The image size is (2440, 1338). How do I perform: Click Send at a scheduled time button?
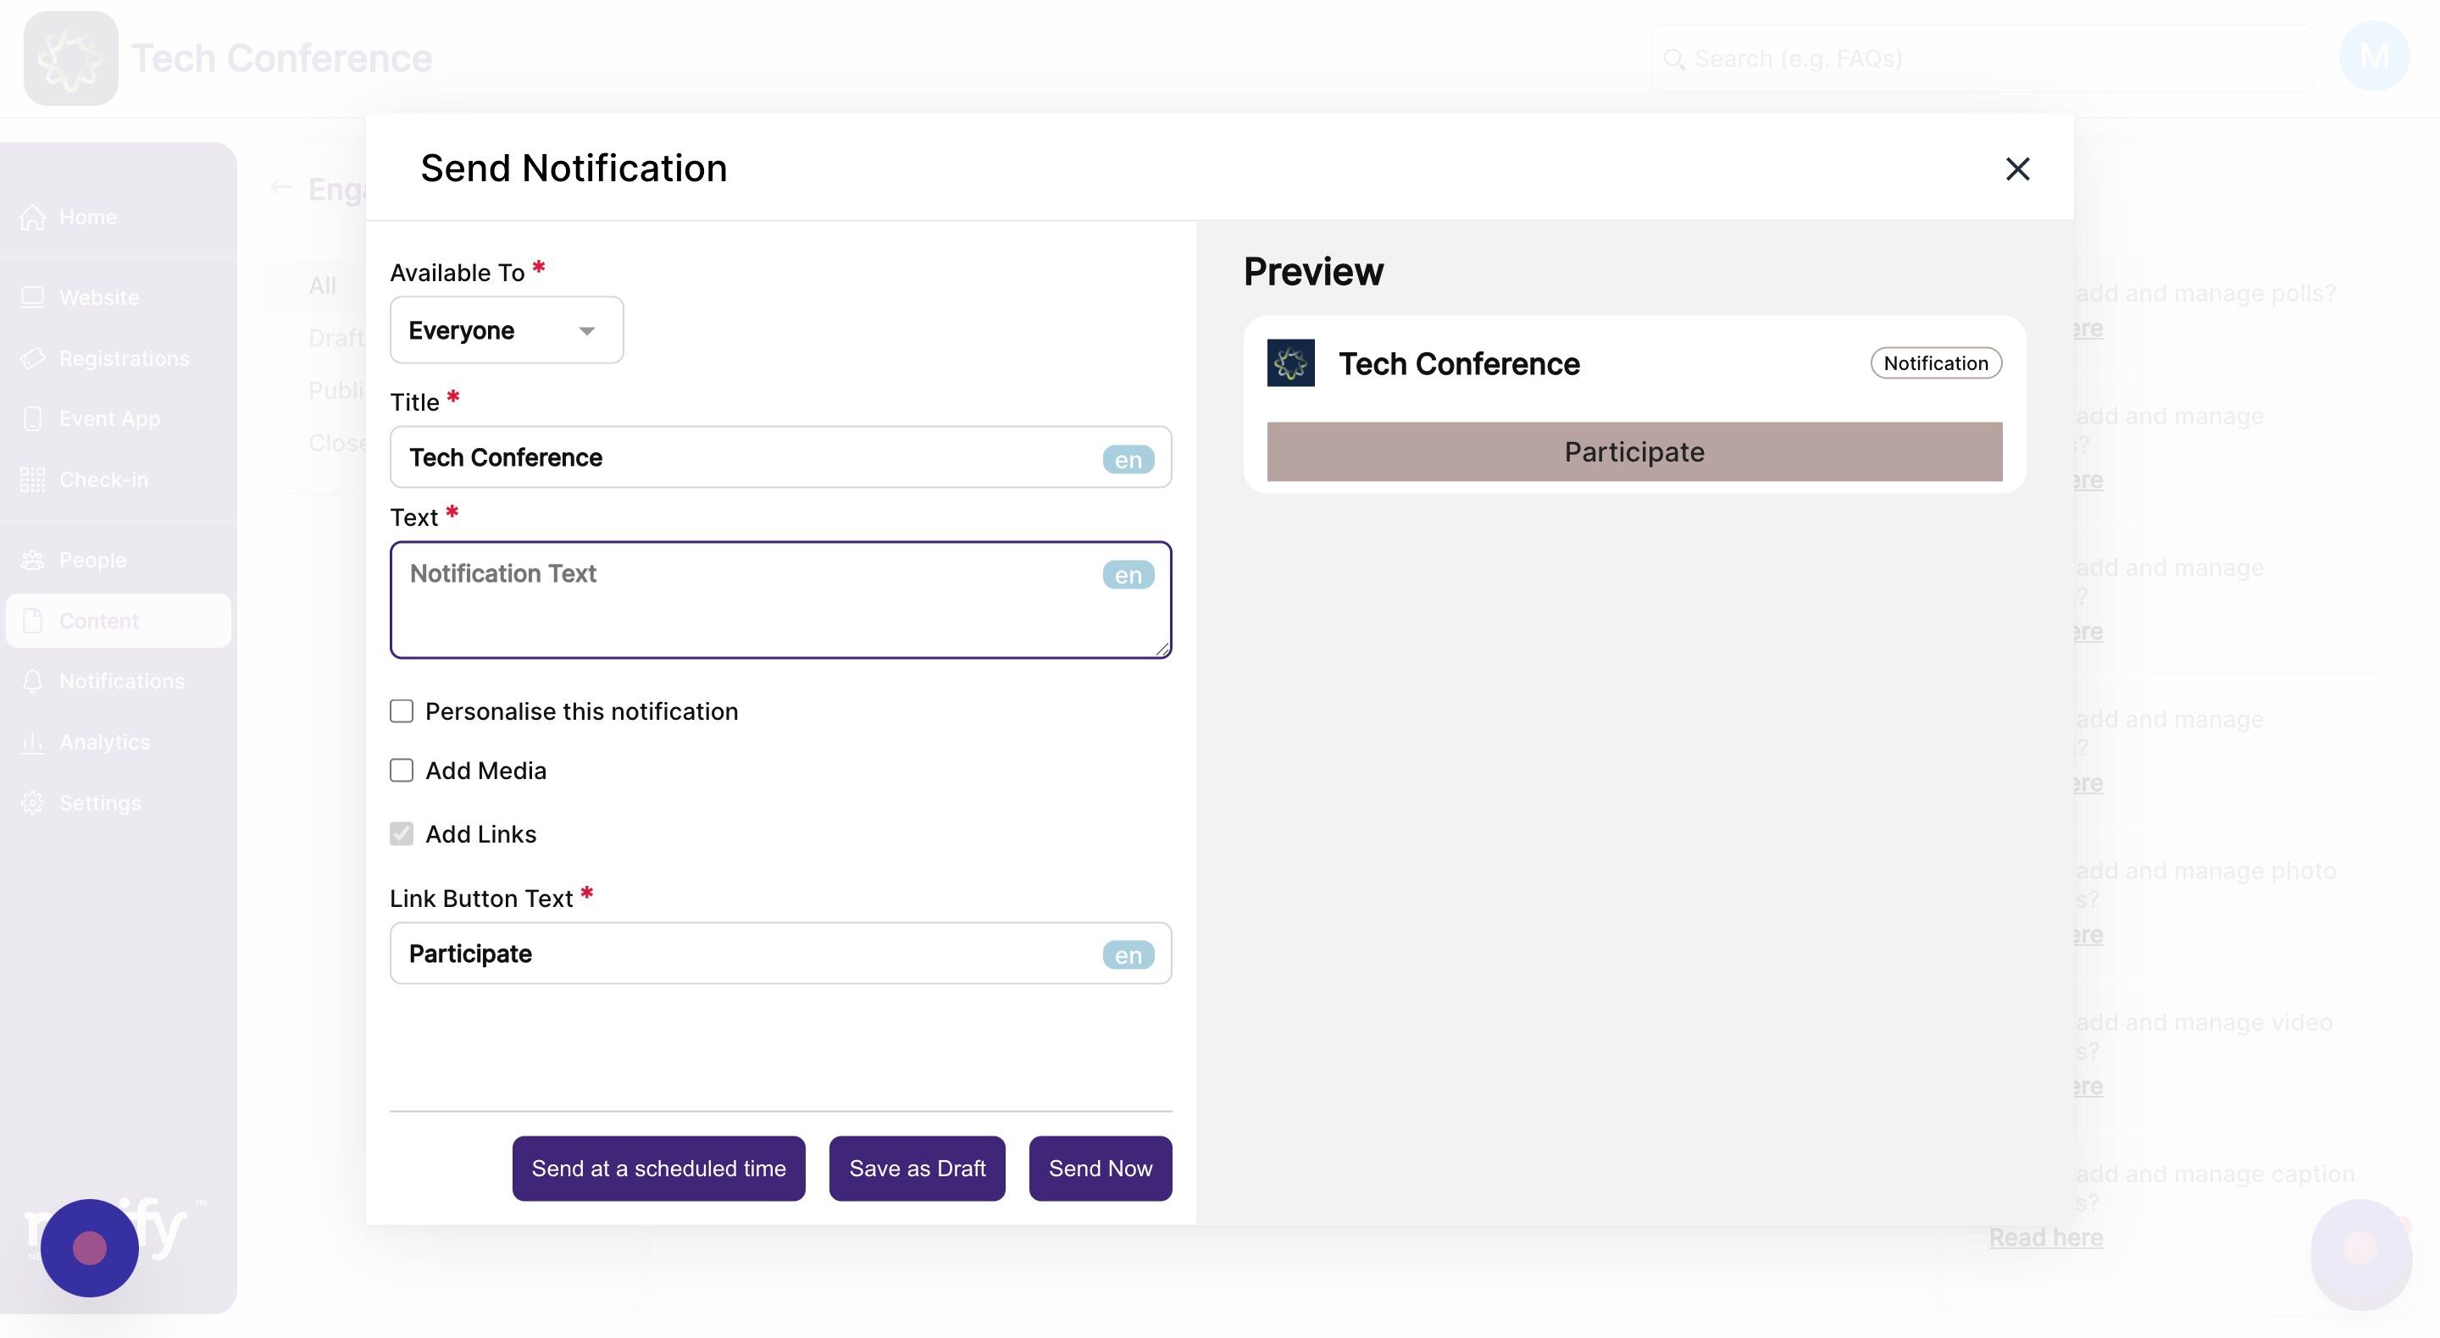pos(658,1168)
